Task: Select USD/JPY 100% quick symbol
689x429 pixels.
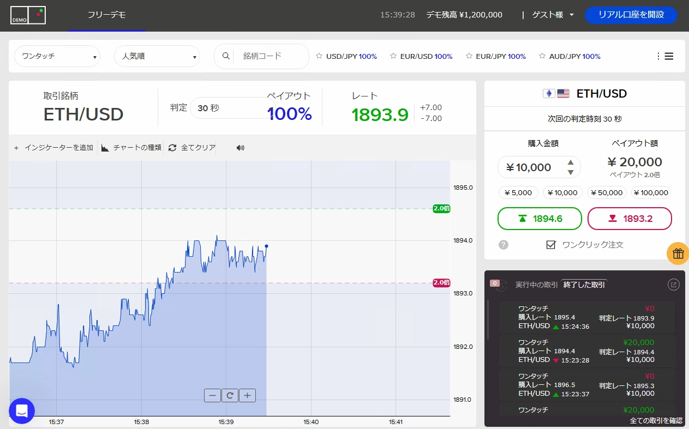Action: click(x=351, y=56)
